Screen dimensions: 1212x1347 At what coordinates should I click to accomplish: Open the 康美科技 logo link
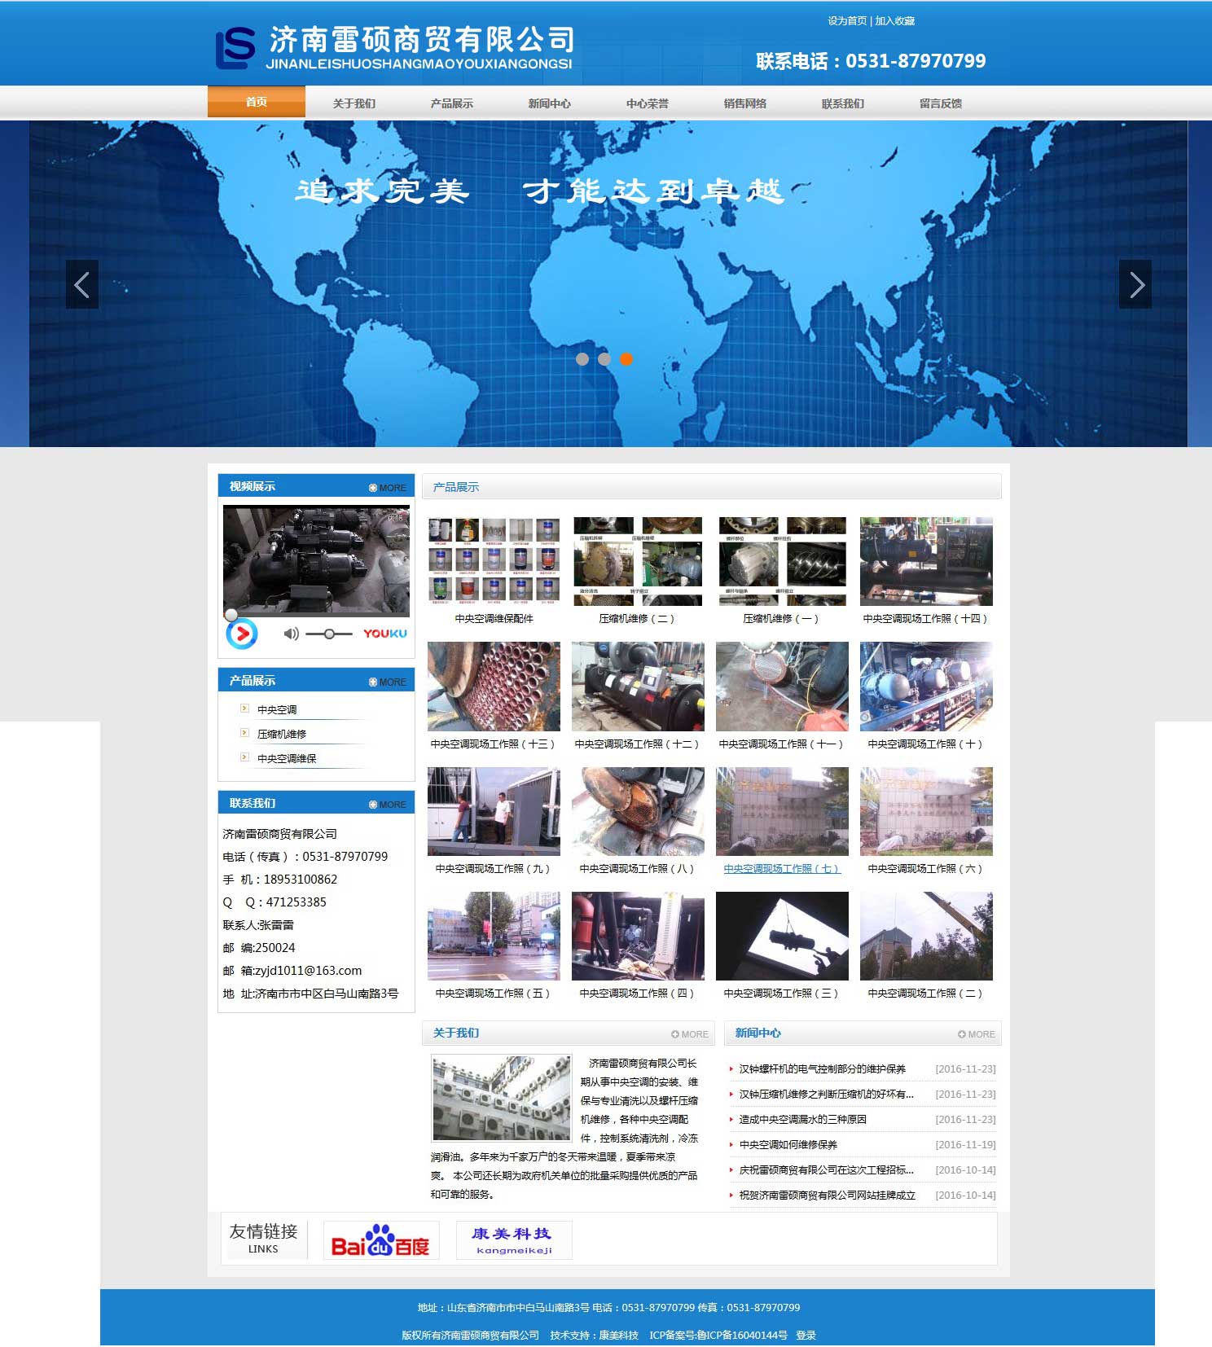pos(513,1240)
